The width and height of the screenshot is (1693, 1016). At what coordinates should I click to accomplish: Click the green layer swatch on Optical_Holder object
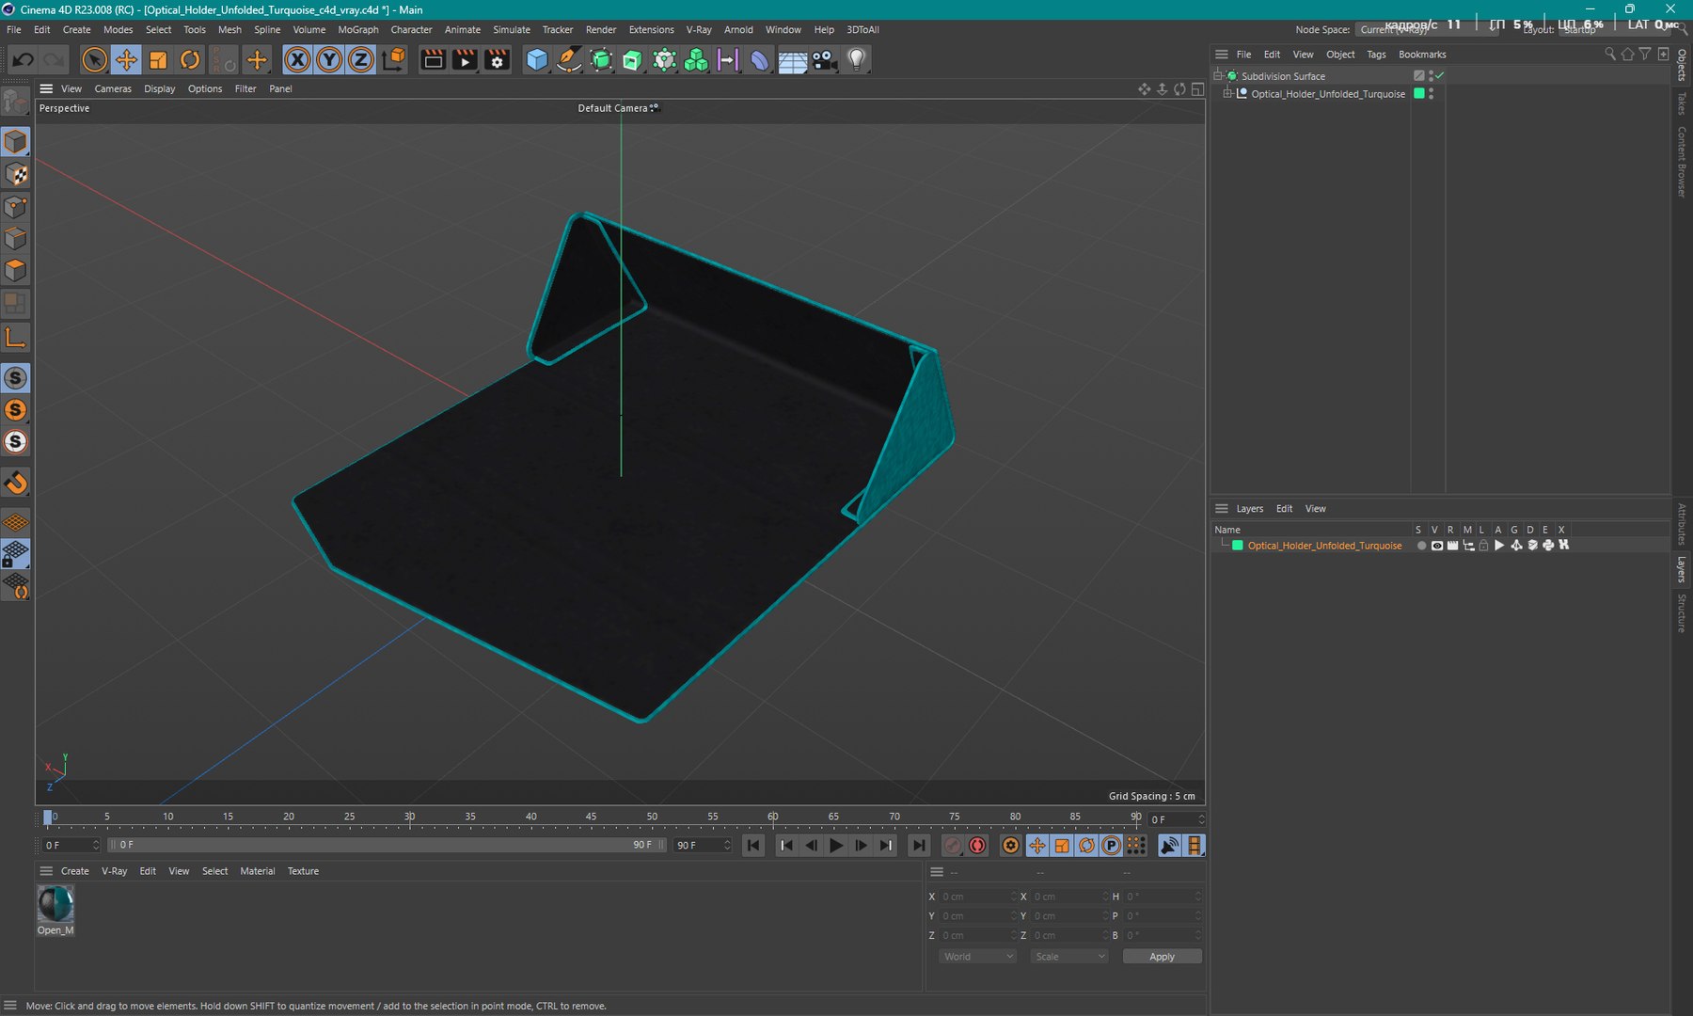tap(1419, 94)
